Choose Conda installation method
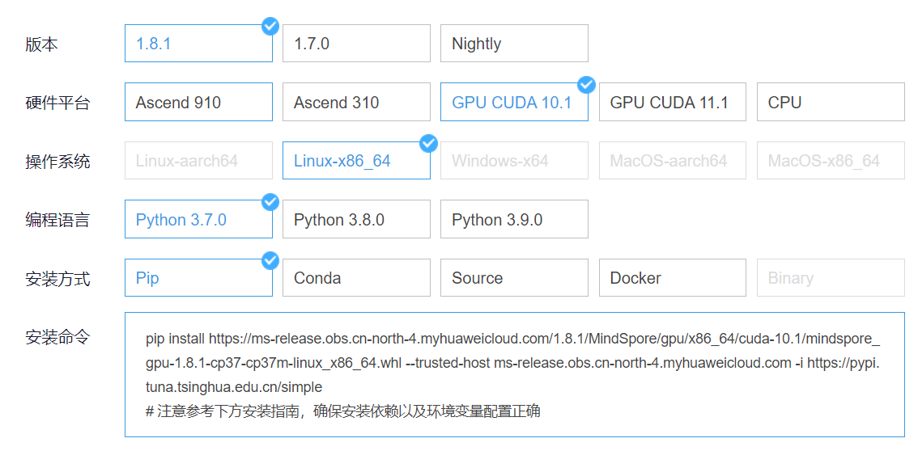The height and width of the screenshot is (451, 918). coord(356,278)
